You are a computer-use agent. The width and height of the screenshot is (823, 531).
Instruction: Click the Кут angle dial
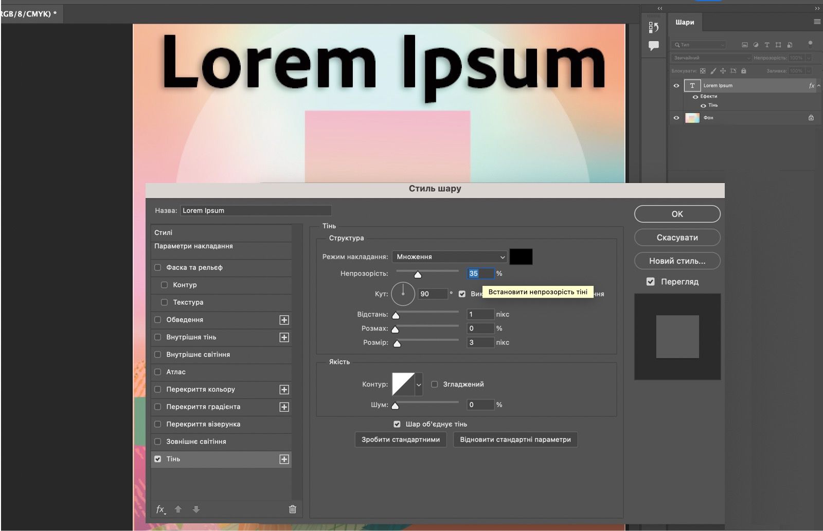[403, 294]
